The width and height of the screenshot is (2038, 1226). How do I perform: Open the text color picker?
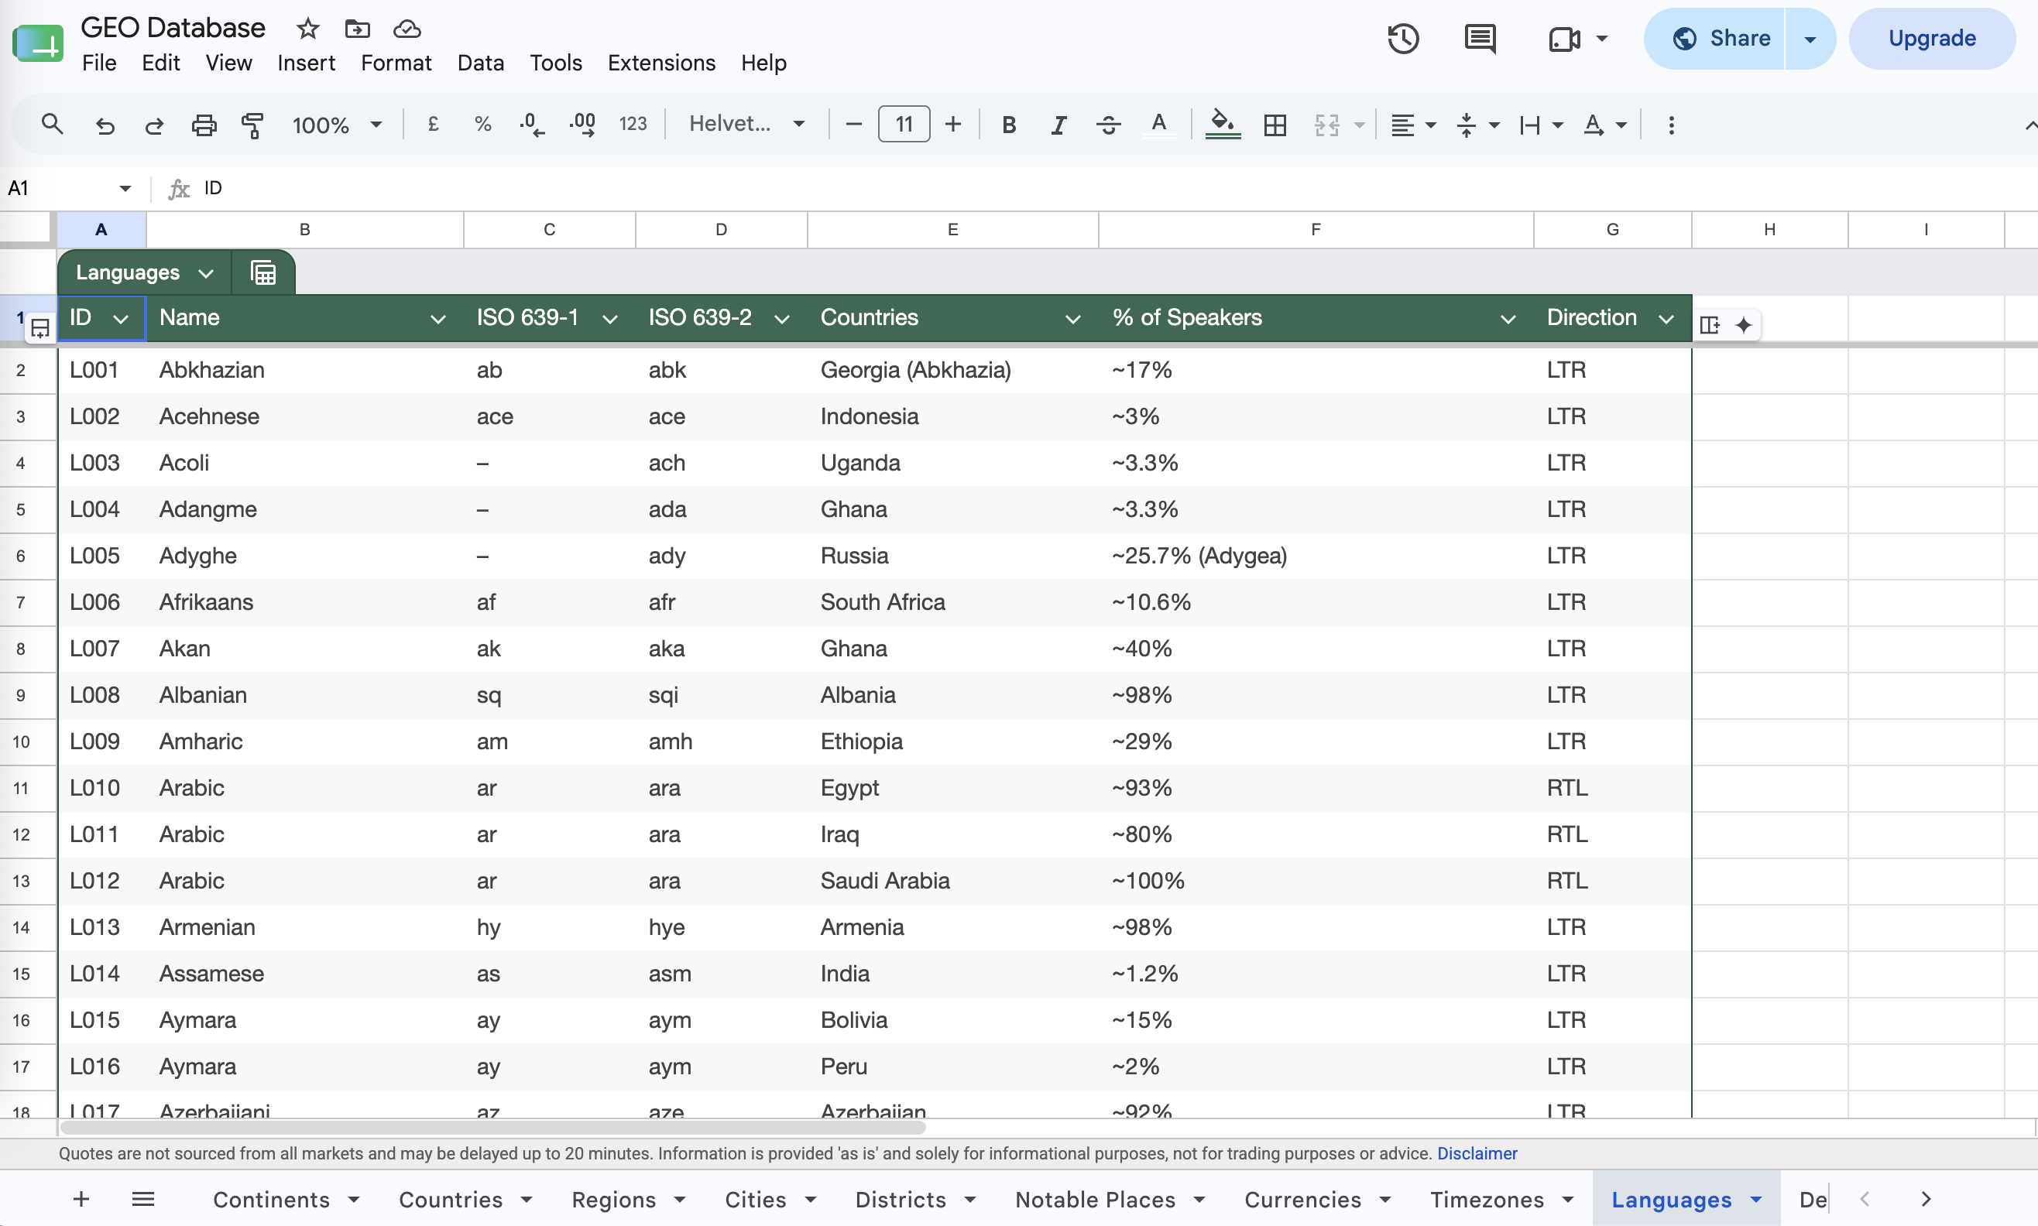[x=1158, y=125]
